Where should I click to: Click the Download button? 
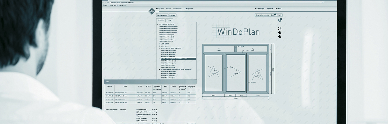click(172, 15)
